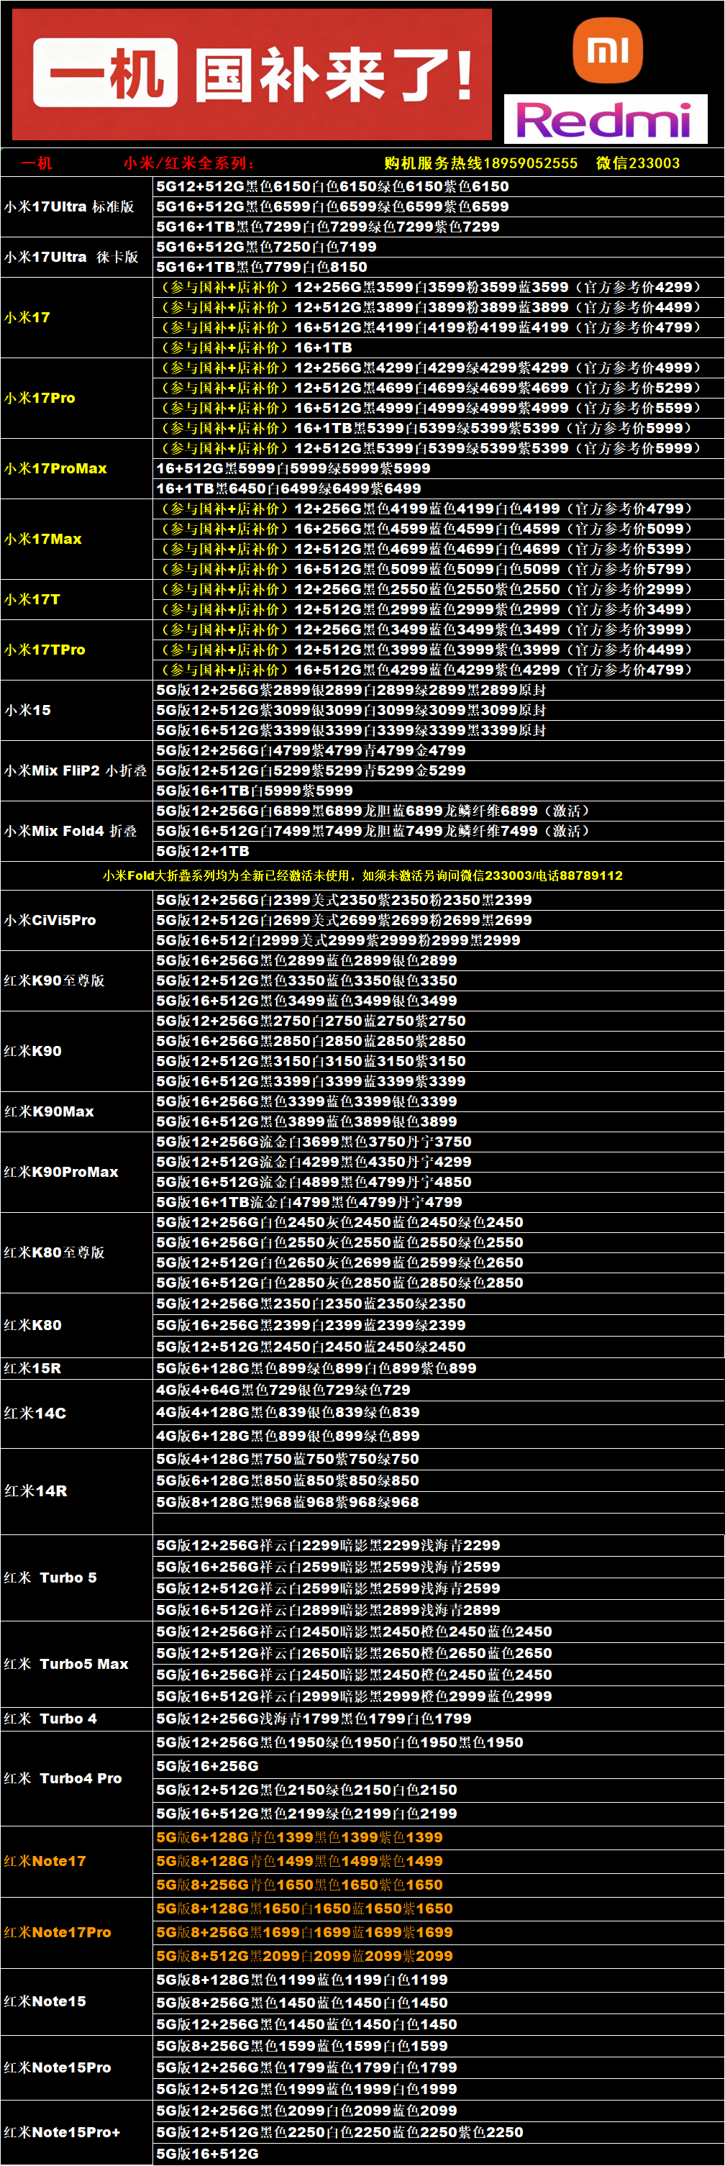
Task: Click the 5G版16+1TB白5999紫5999 row
Action: pyautogui.click(x=438, y=792)
